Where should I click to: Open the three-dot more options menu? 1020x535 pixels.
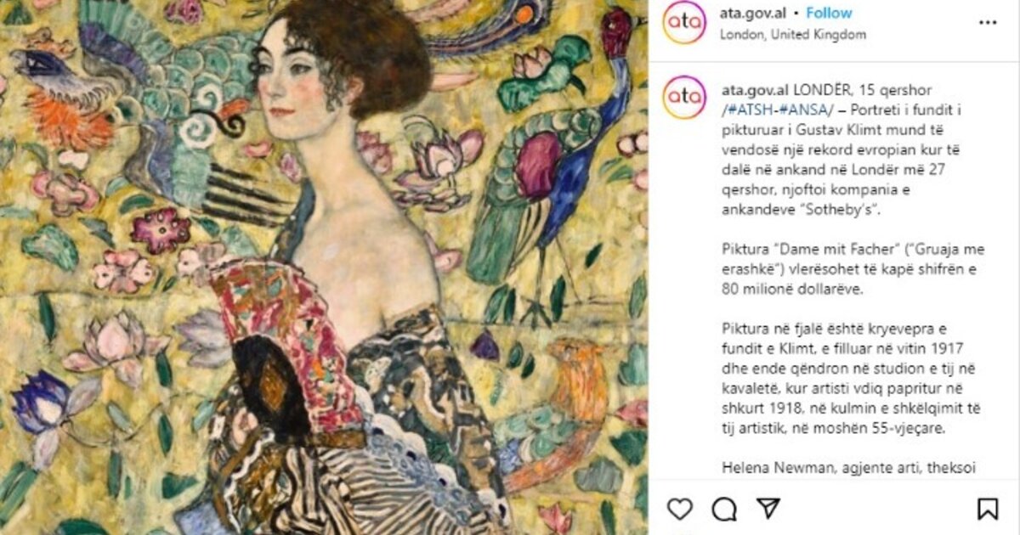(x=988, y=22)
